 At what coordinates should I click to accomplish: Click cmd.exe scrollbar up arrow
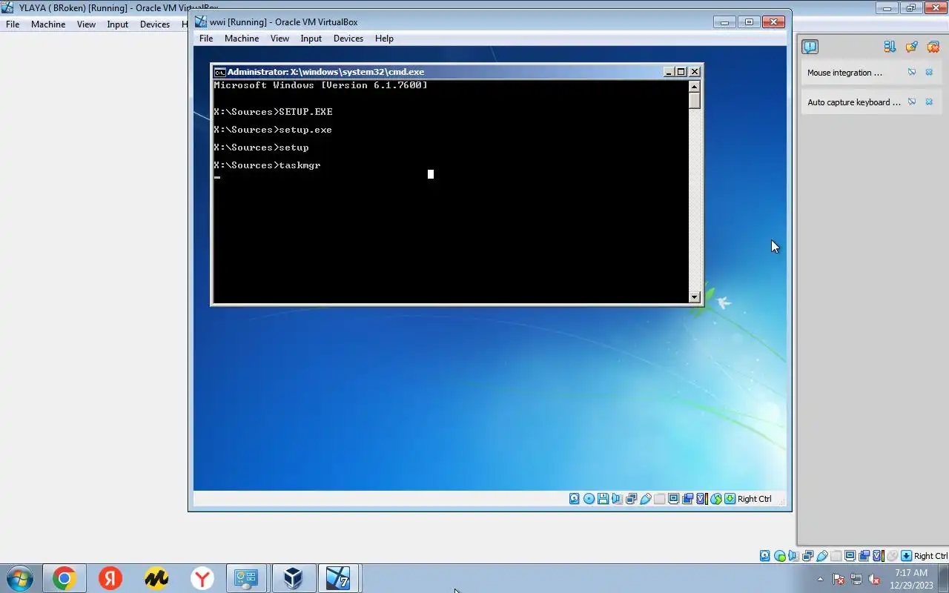(695, 86)
